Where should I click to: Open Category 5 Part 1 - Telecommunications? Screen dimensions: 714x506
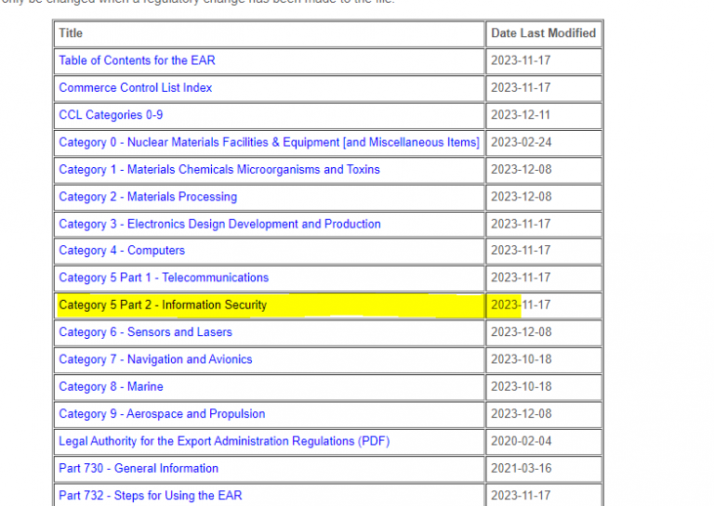coord(164,278)
